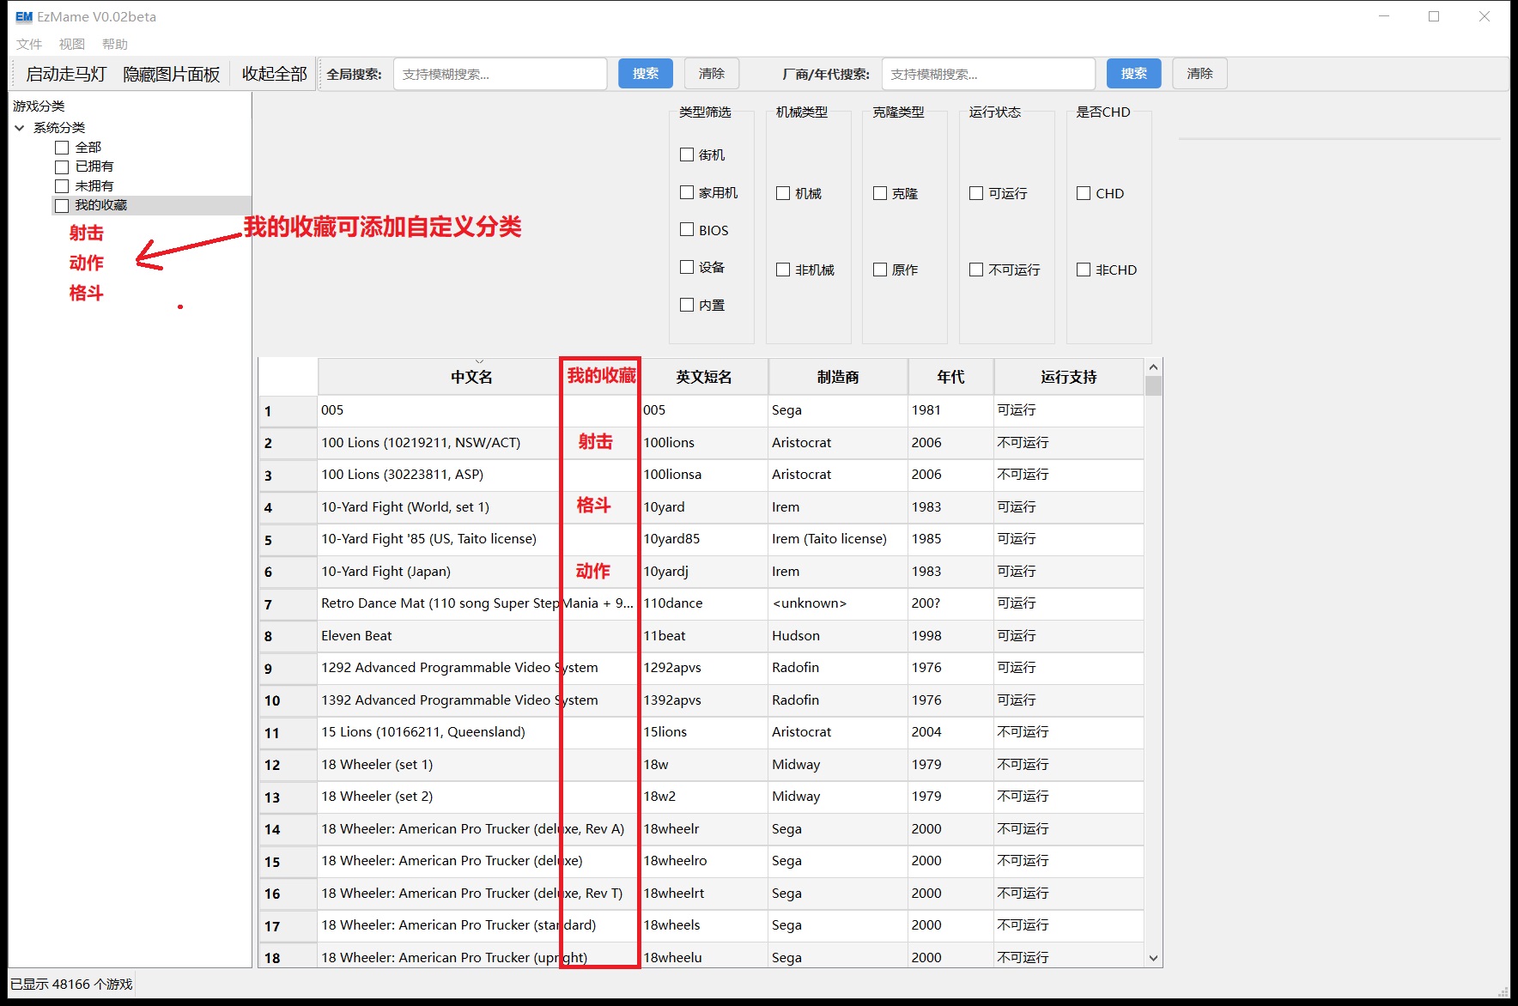
Task: Click the table scrollbar up arrow
Action: click(1153, 367)
